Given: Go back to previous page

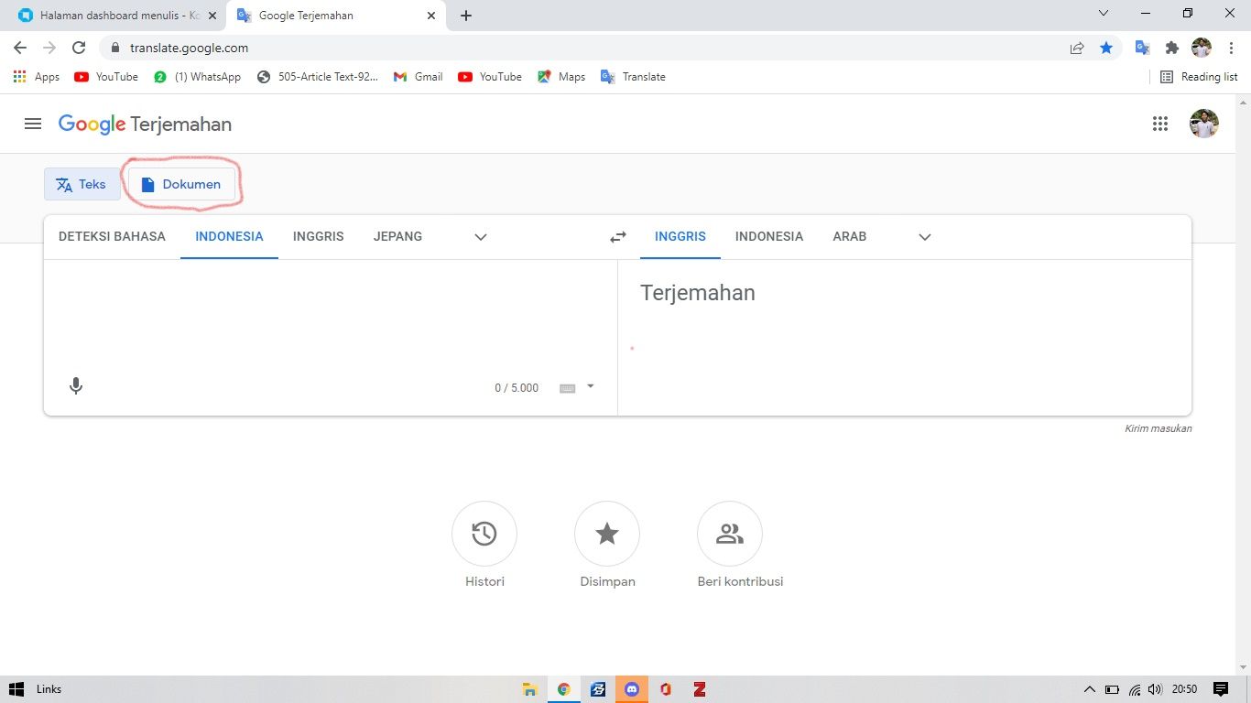Looking at the screenshot, I should click(20, 48).
